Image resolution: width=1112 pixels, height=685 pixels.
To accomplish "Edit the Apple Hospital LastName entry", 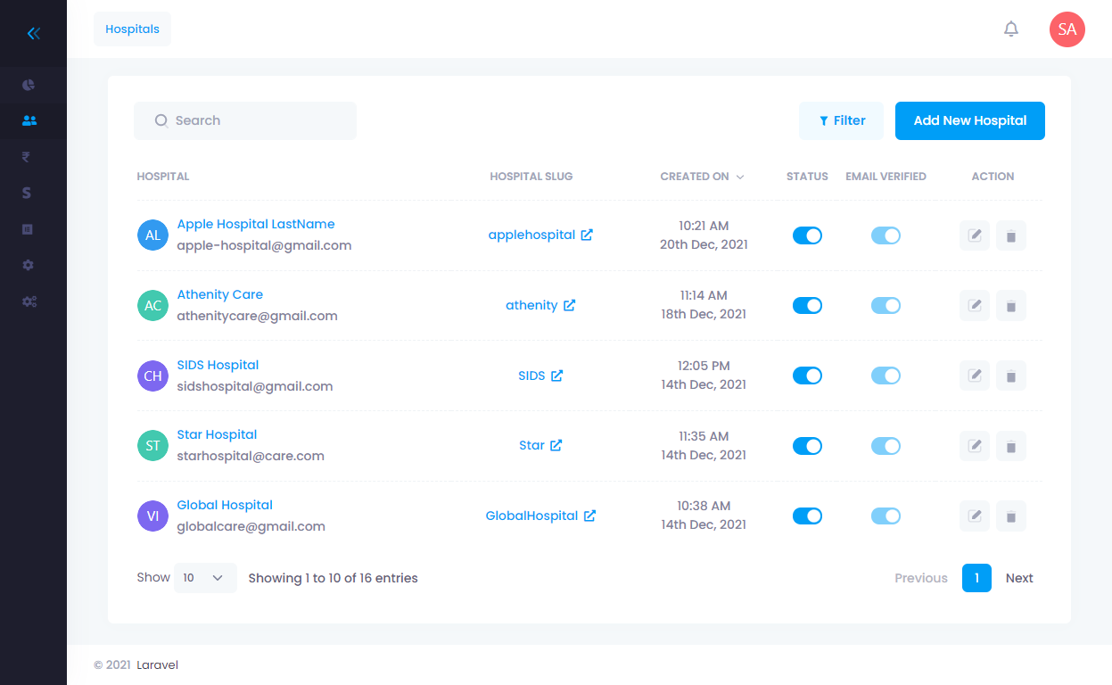I will [x=975, y=235].
